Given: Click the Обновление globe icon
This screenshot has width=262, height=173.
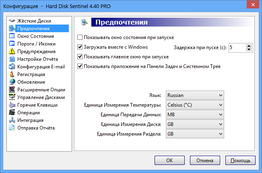Looking at the screenshot, I should coord(12,82).
